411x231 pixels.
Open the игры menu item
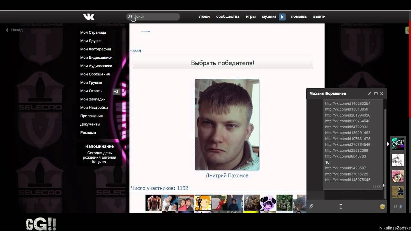pyautogui.click(x=251, y=17)
